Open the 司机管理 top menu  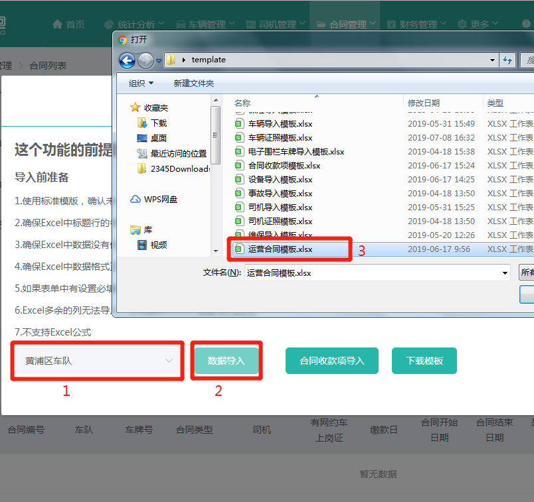coord(277,25)
